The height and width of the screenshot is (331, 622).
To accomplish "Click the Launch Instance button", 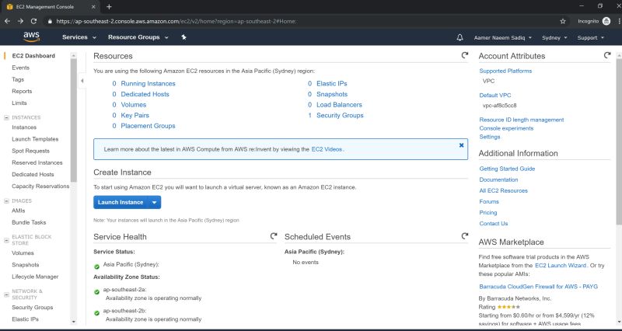I will 121,202.
